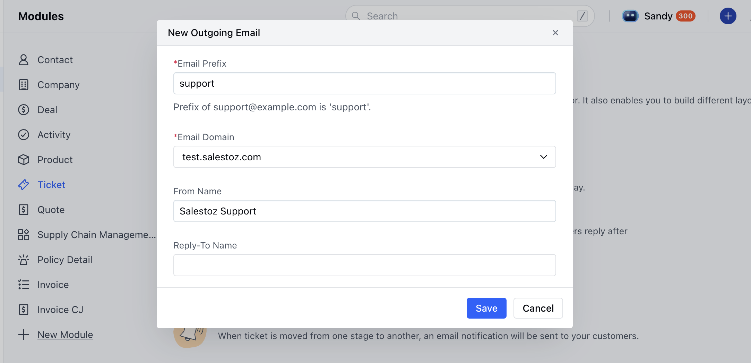Image resolution: width=751 pixels, height=363 pixels.
Task: Click the Policy Detail icon
Action: tap(24, 260)
